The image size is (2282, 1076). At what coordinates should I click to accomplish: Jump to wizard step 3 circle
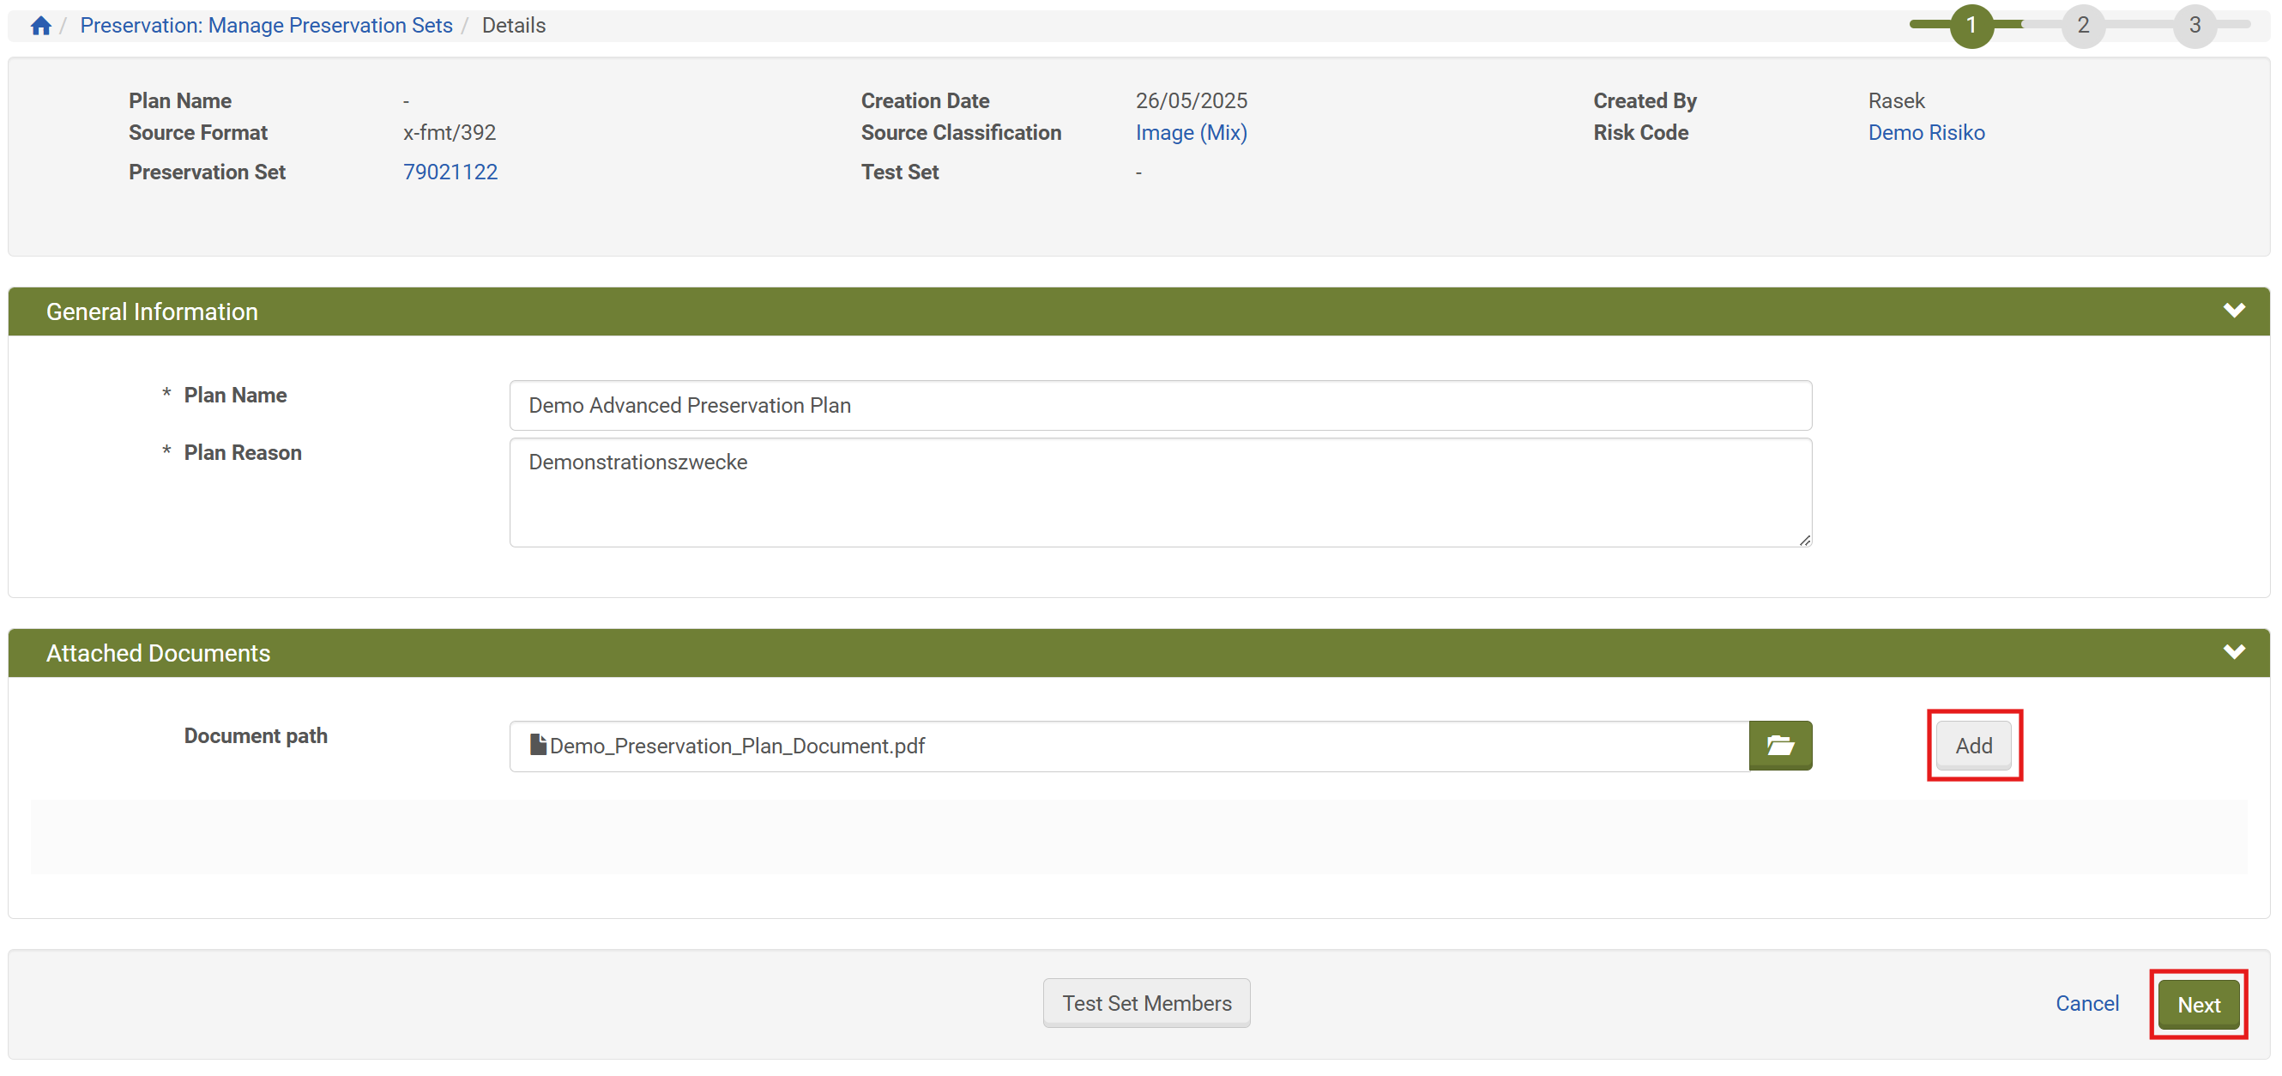(2194, 26)
